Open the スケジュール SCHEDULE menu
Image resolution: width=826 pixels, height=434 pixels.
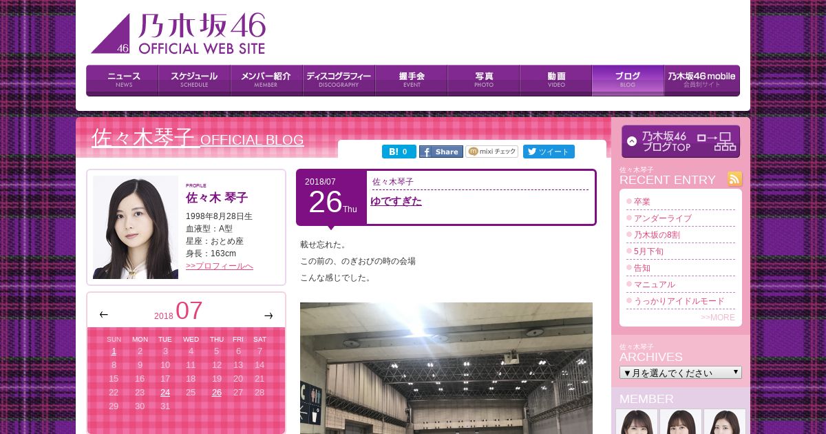click(194, 80)
